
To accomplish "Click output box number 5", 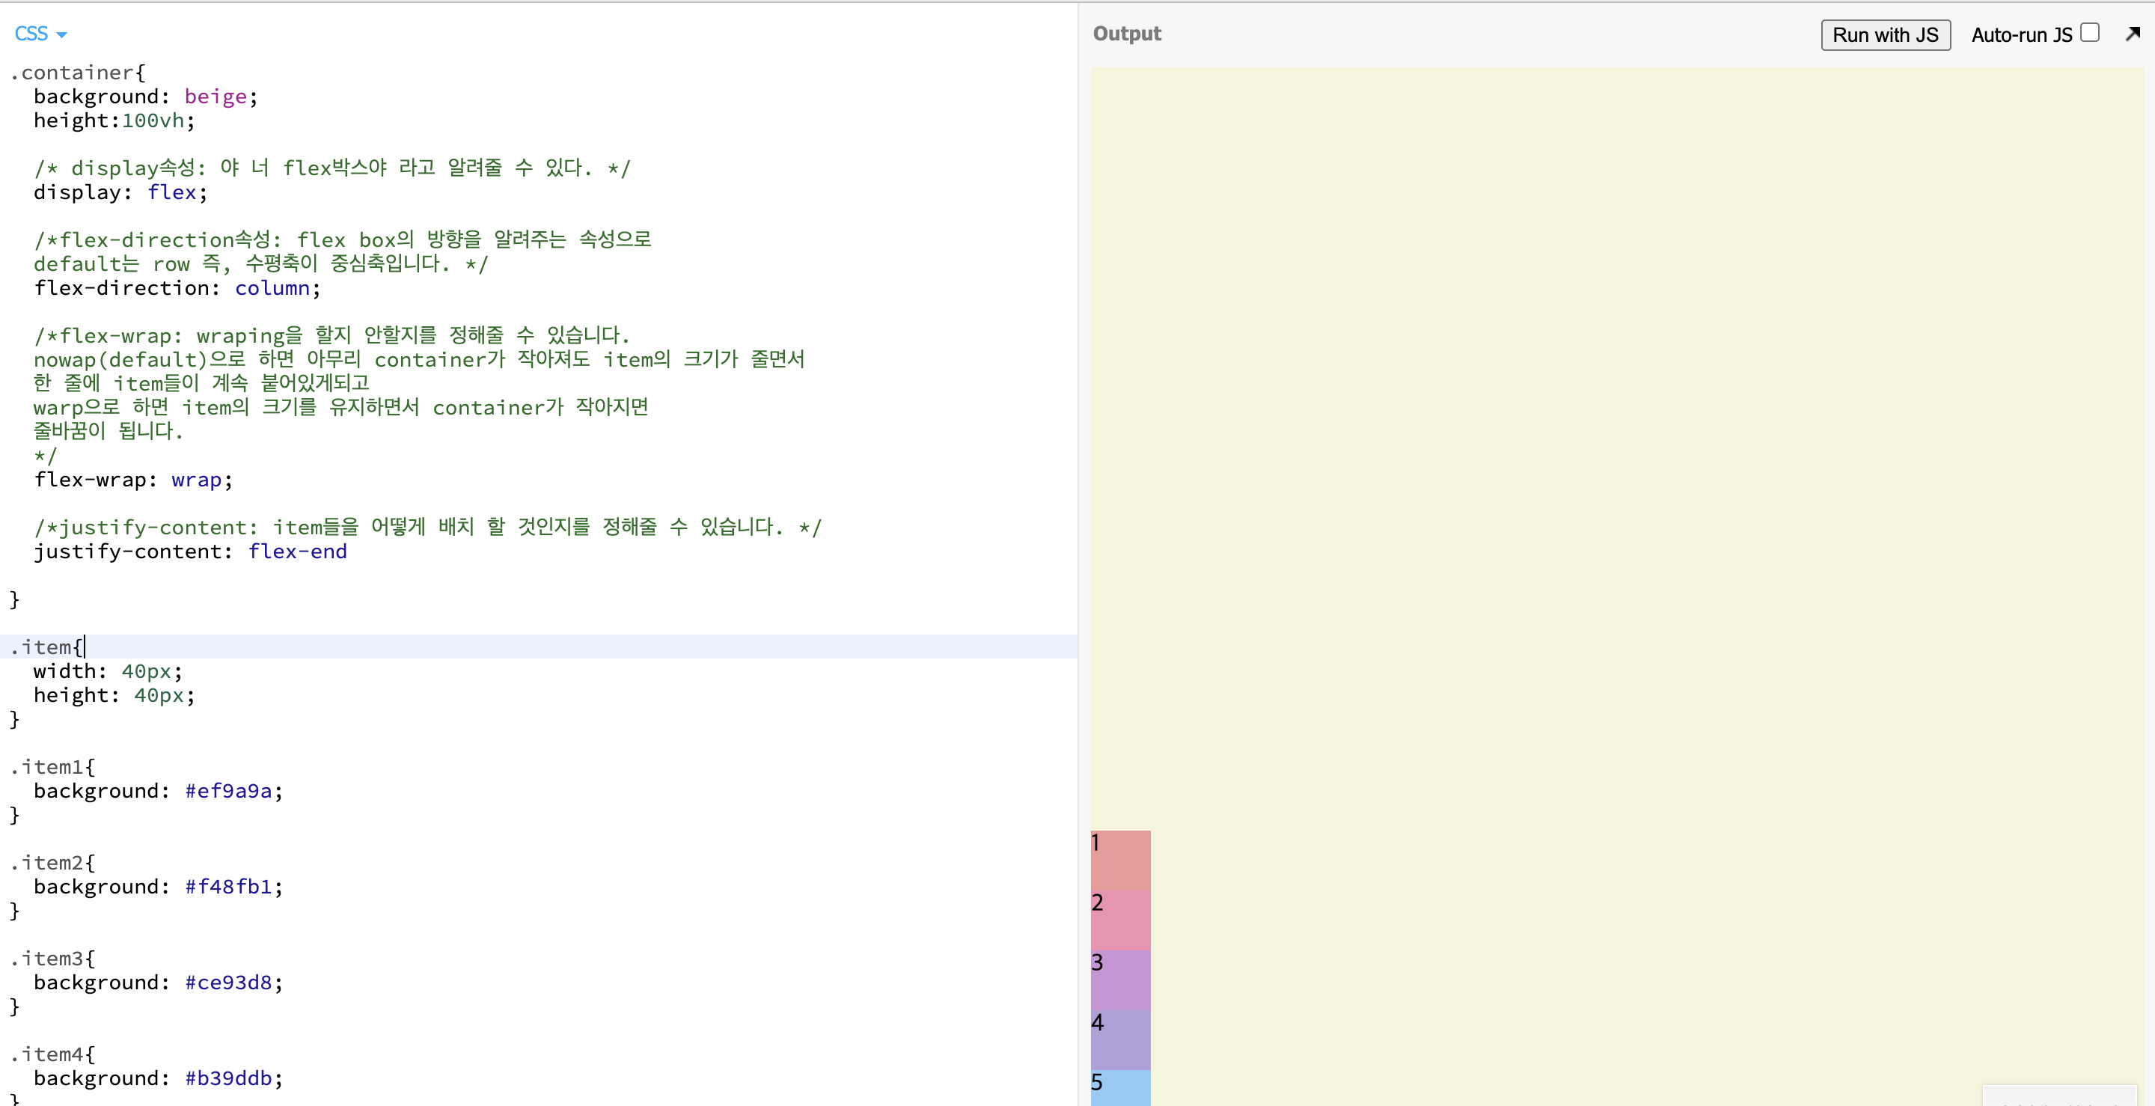I will tap(1120, 1087).
